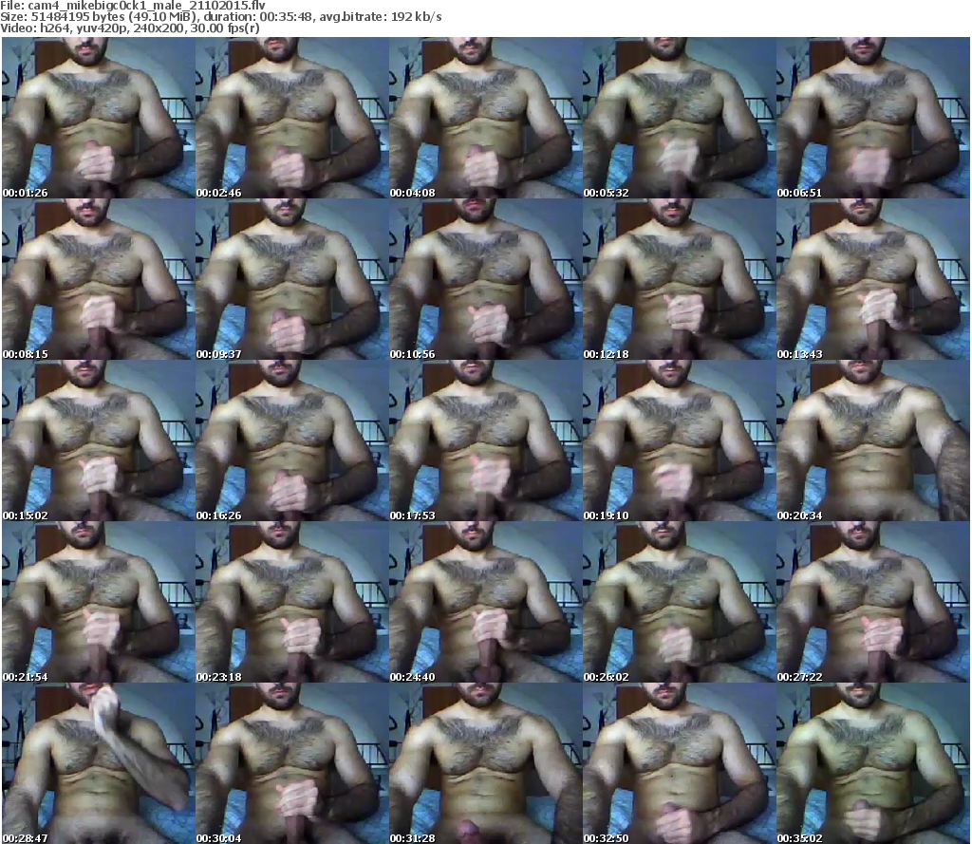The image size is (972, 844).
Task: Click the thumbnail stamped 00:10:56
Action: coord(485,279)
